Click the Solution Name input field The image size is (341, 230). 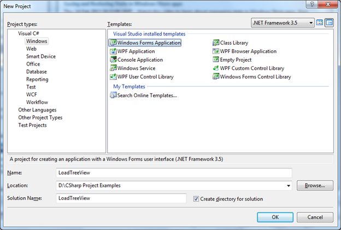coord(121,198)
